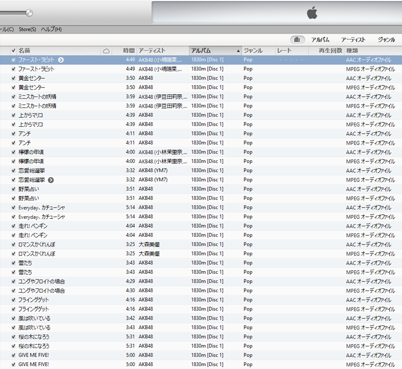The image size is (402, 369).
Task: Open the arrow icon beside selected ファースト・ラビット
Action: coord(61,60)
